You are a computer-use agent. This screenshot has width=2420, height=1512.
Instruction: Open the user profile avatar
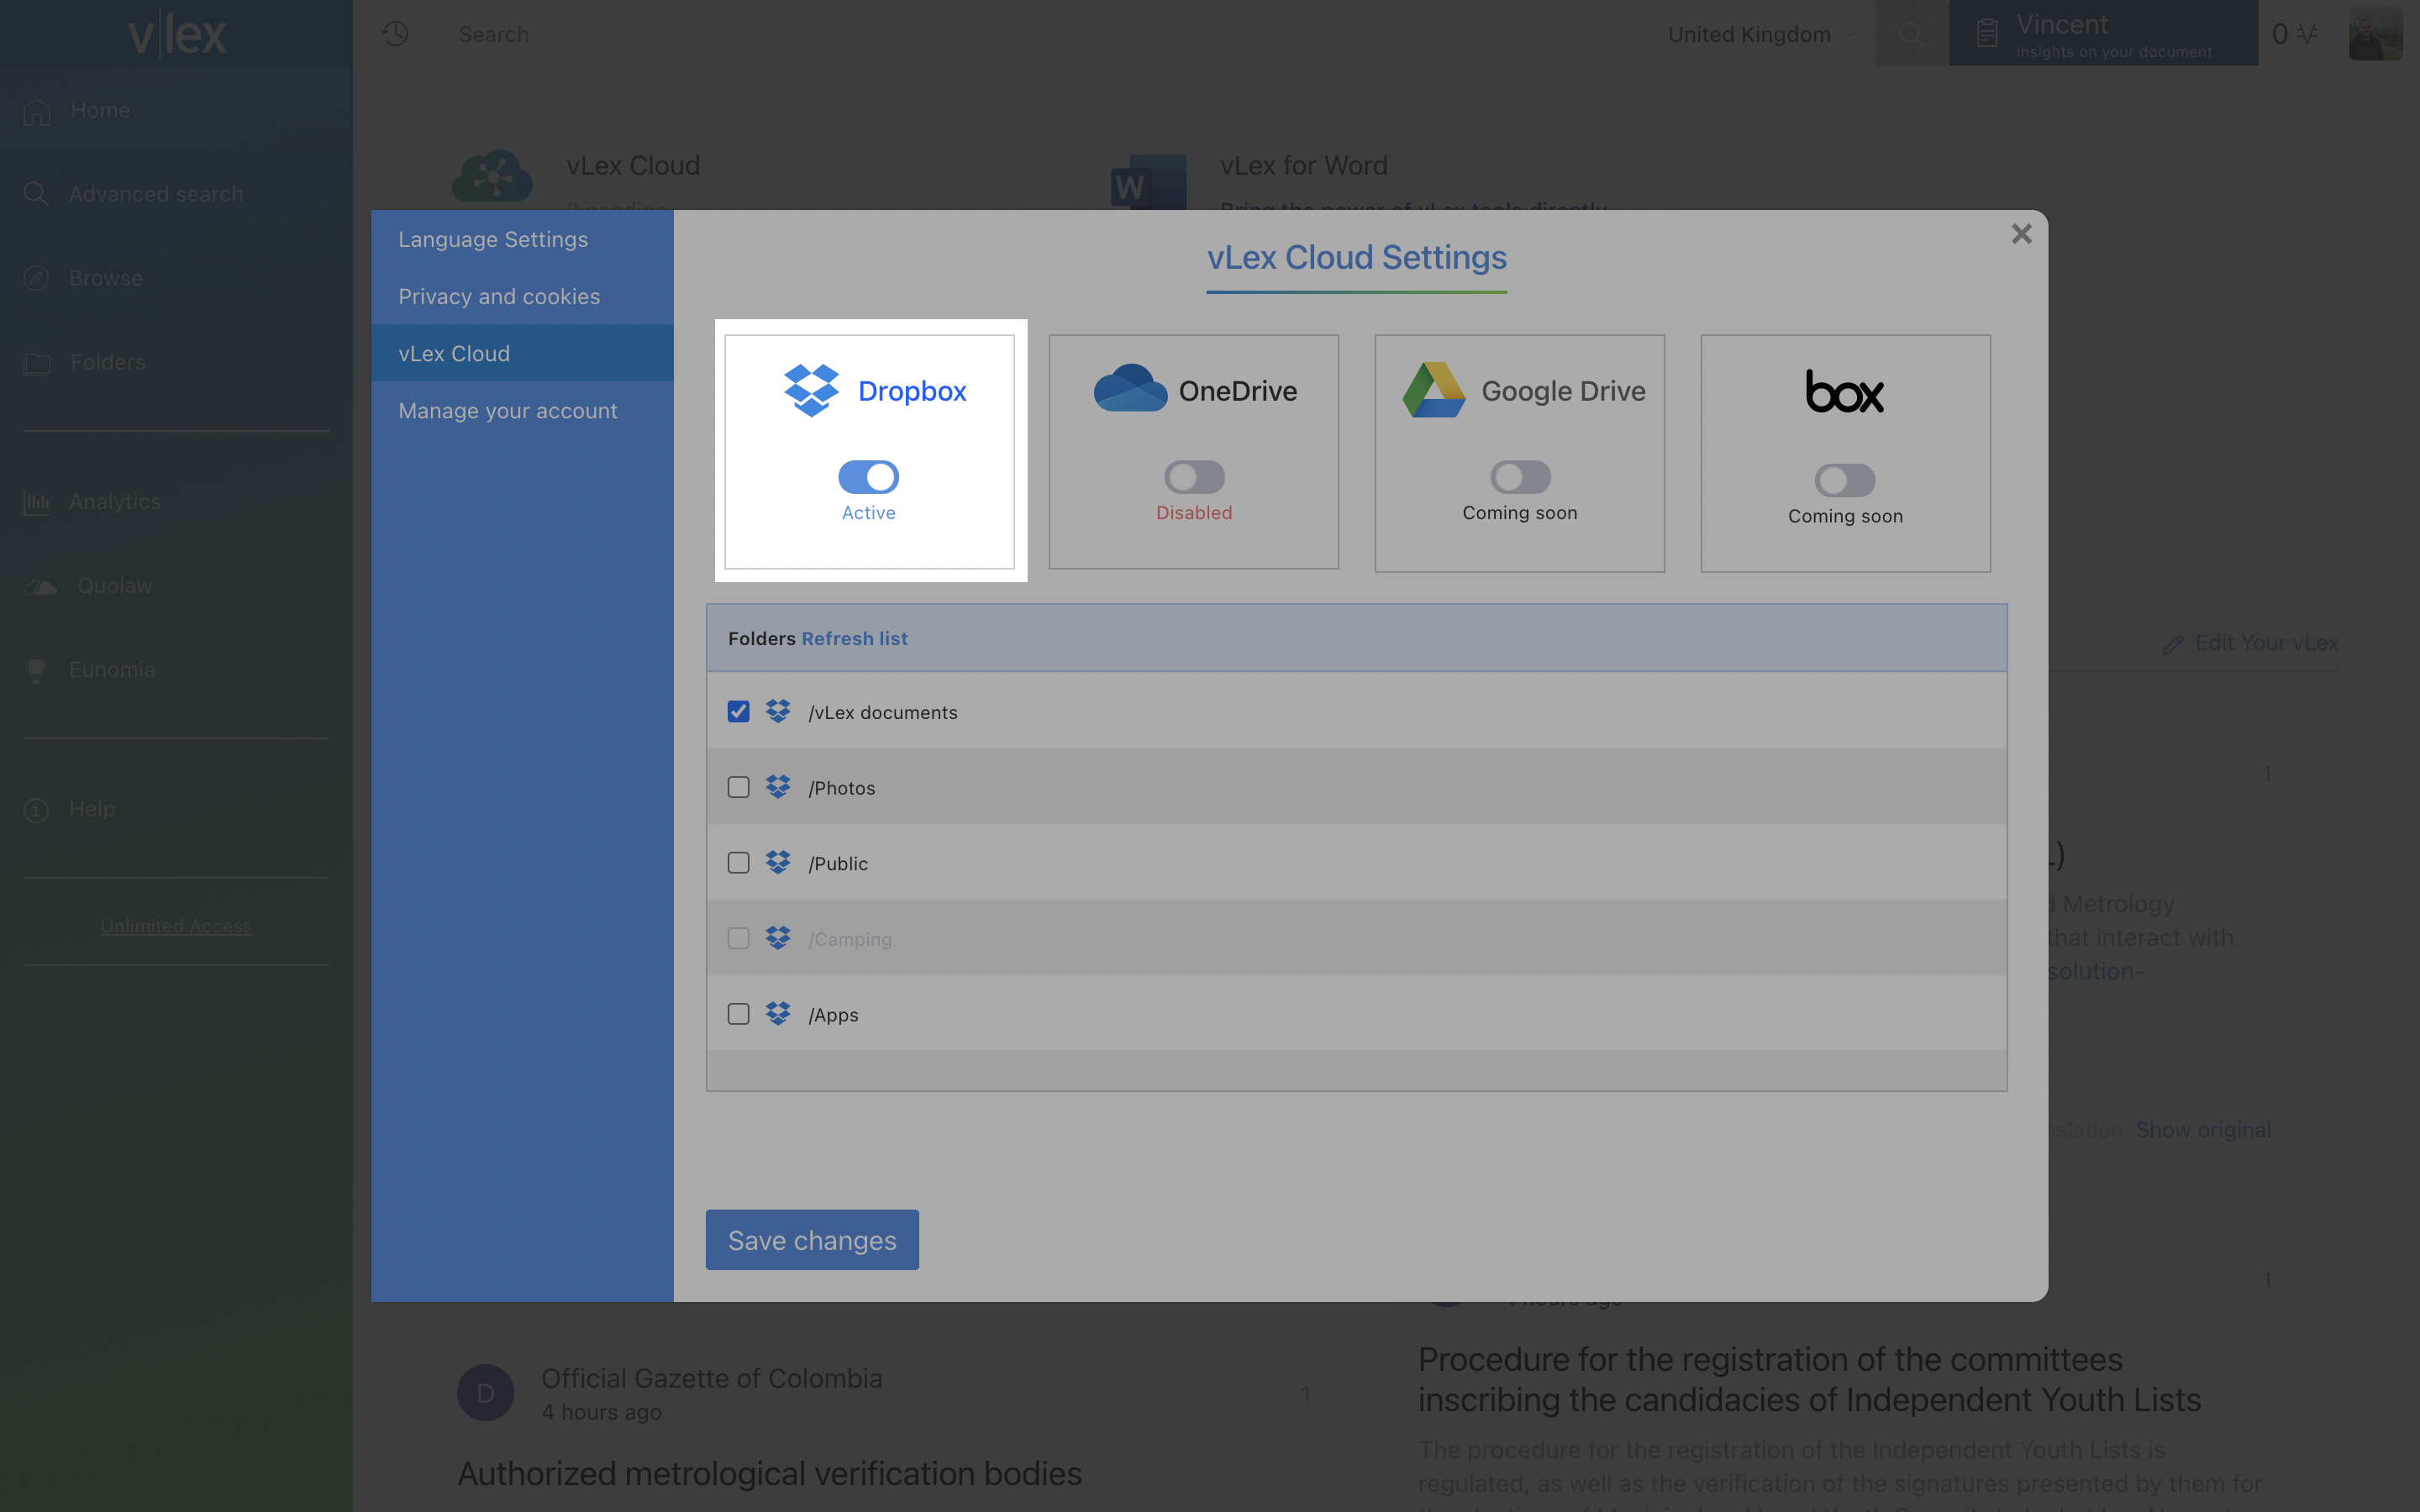(2376, 34)
